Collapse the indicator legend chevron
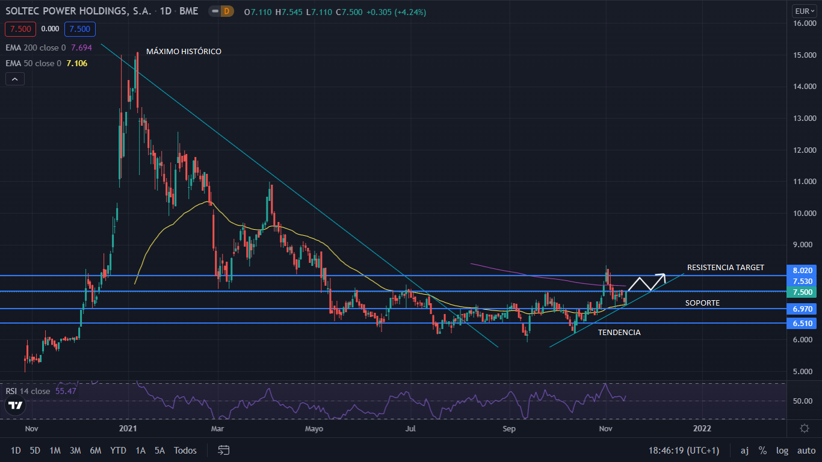The height and width of the screenshot is (462, 822). click(x=15, y=79)
